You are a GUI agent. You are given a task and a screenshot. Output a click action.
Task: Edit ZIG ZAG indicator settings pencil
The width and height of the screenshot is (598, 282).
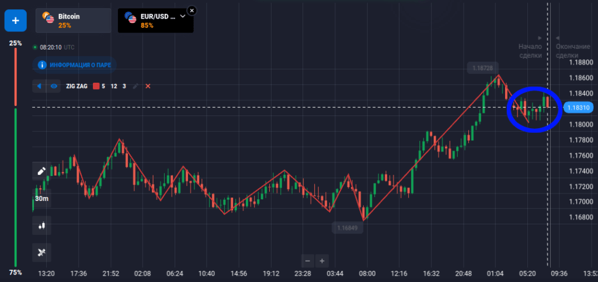tap(135, 86)
